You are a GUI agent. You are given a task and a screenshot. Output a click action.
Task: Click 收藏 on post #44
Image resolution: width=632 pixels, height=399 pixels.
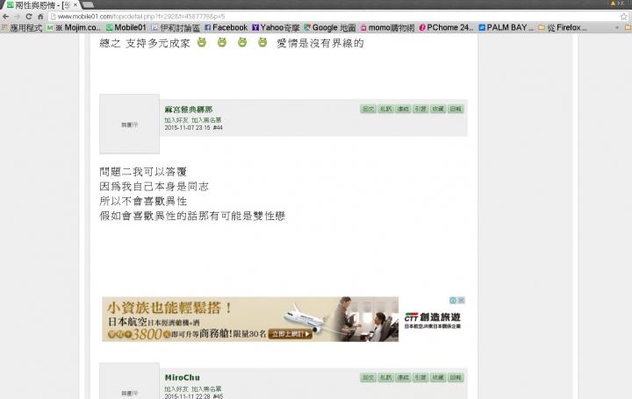438,109
